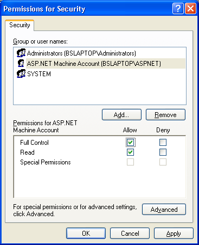199x245 pixels.
Task: Click the Read permission label
Action: pos(27,152)
